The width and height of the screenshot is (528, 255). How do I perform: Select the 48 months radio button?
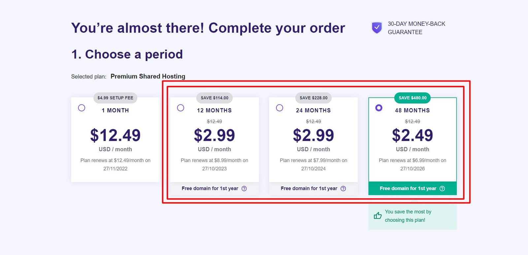coord(379,108)
